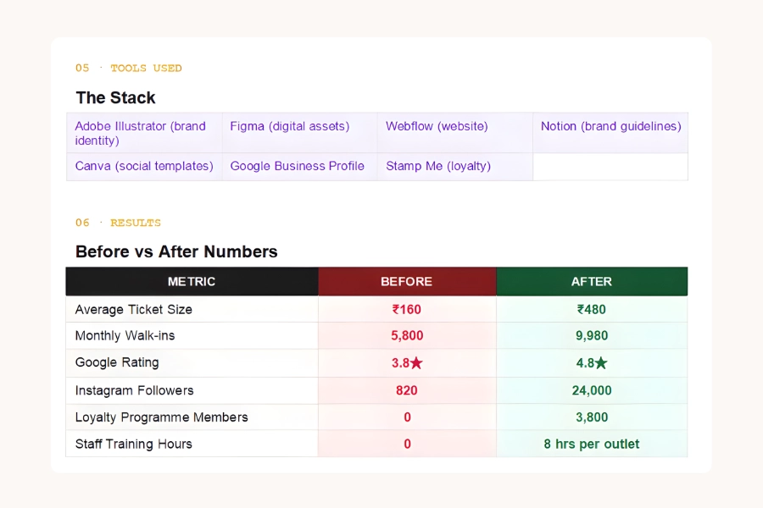Select the Figma (digital assets) cell
763x508 pixels.
(x=289, y=126)
